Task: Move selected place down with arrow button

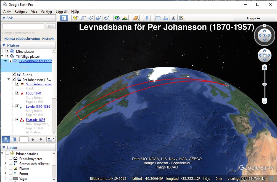Action: (41, 139)
